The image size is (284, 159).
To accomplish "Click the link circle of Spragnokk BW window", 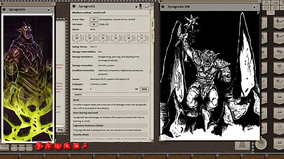I will coord(163,7).
